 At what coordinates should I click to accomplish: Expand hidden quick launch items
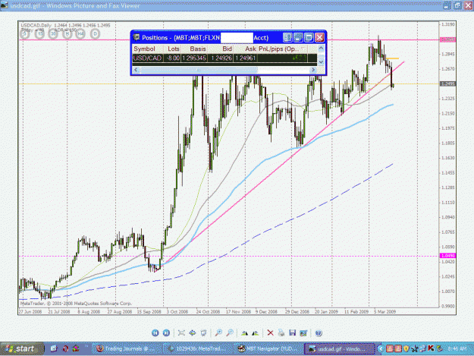point(86,346)
